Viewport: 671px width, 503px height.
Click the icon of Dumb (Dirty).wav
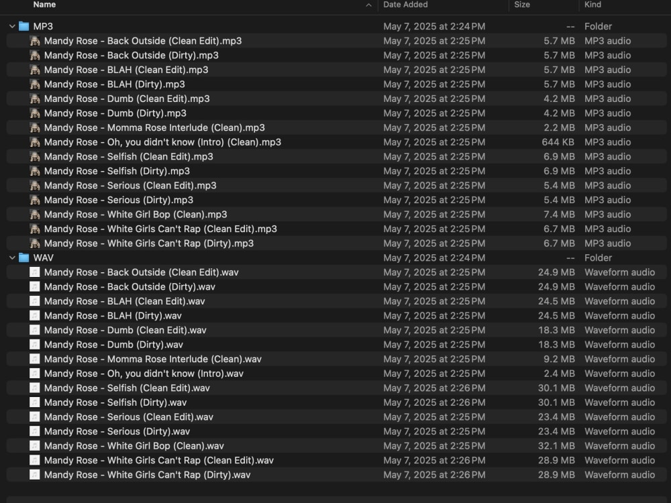(x=35, y=345)
